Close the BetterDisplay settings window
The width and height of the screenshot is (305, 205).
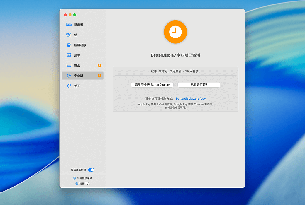(65, 15)
